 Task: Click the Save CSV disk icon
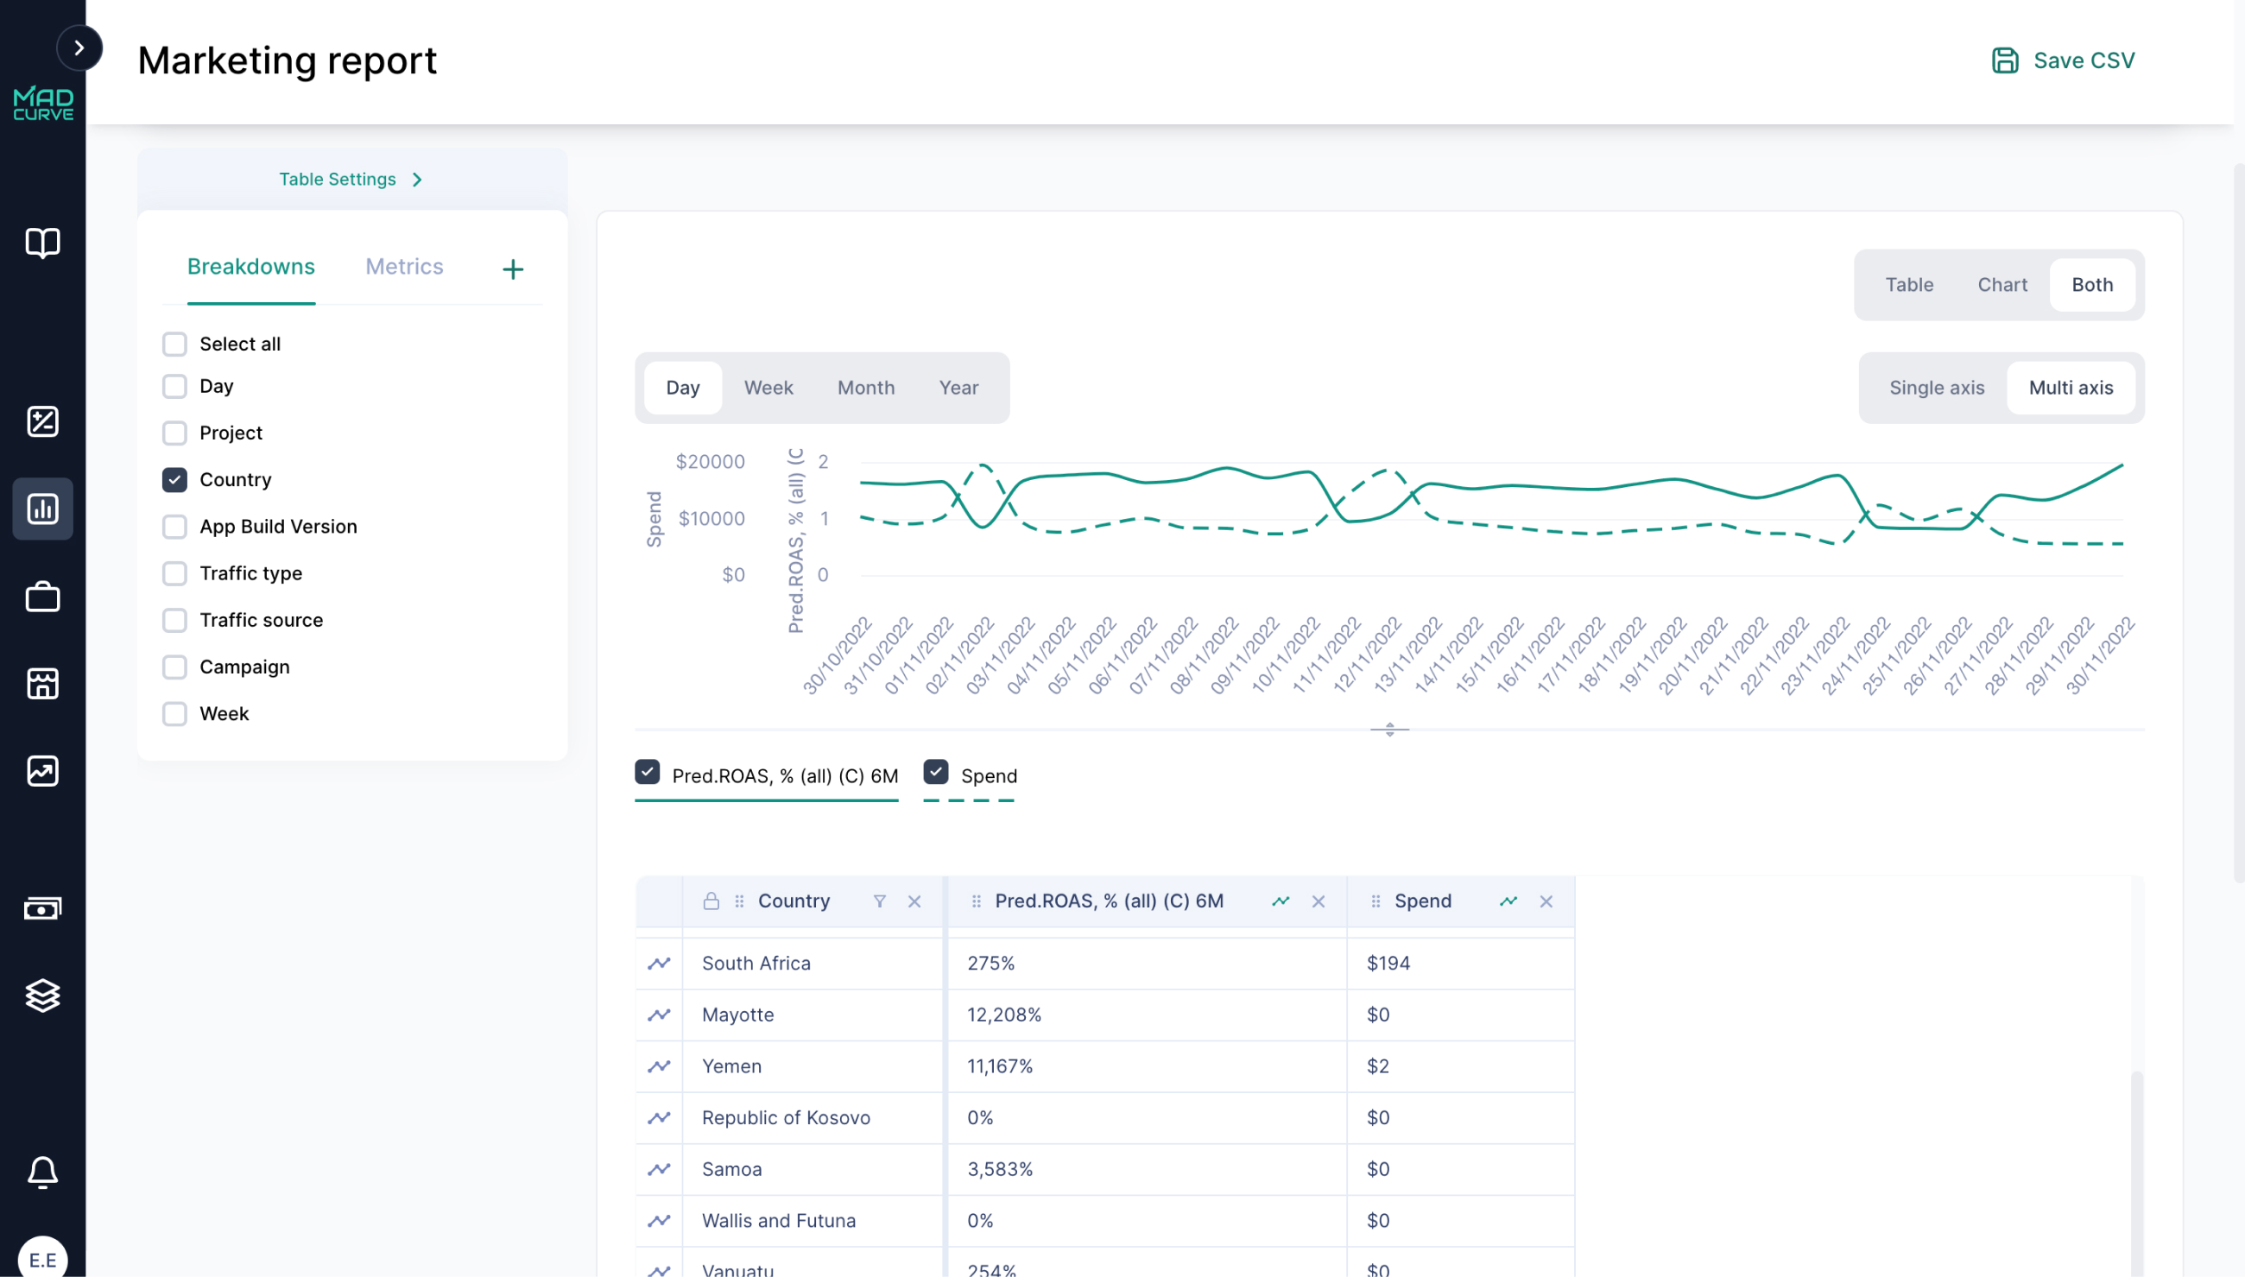[2005, 60]
